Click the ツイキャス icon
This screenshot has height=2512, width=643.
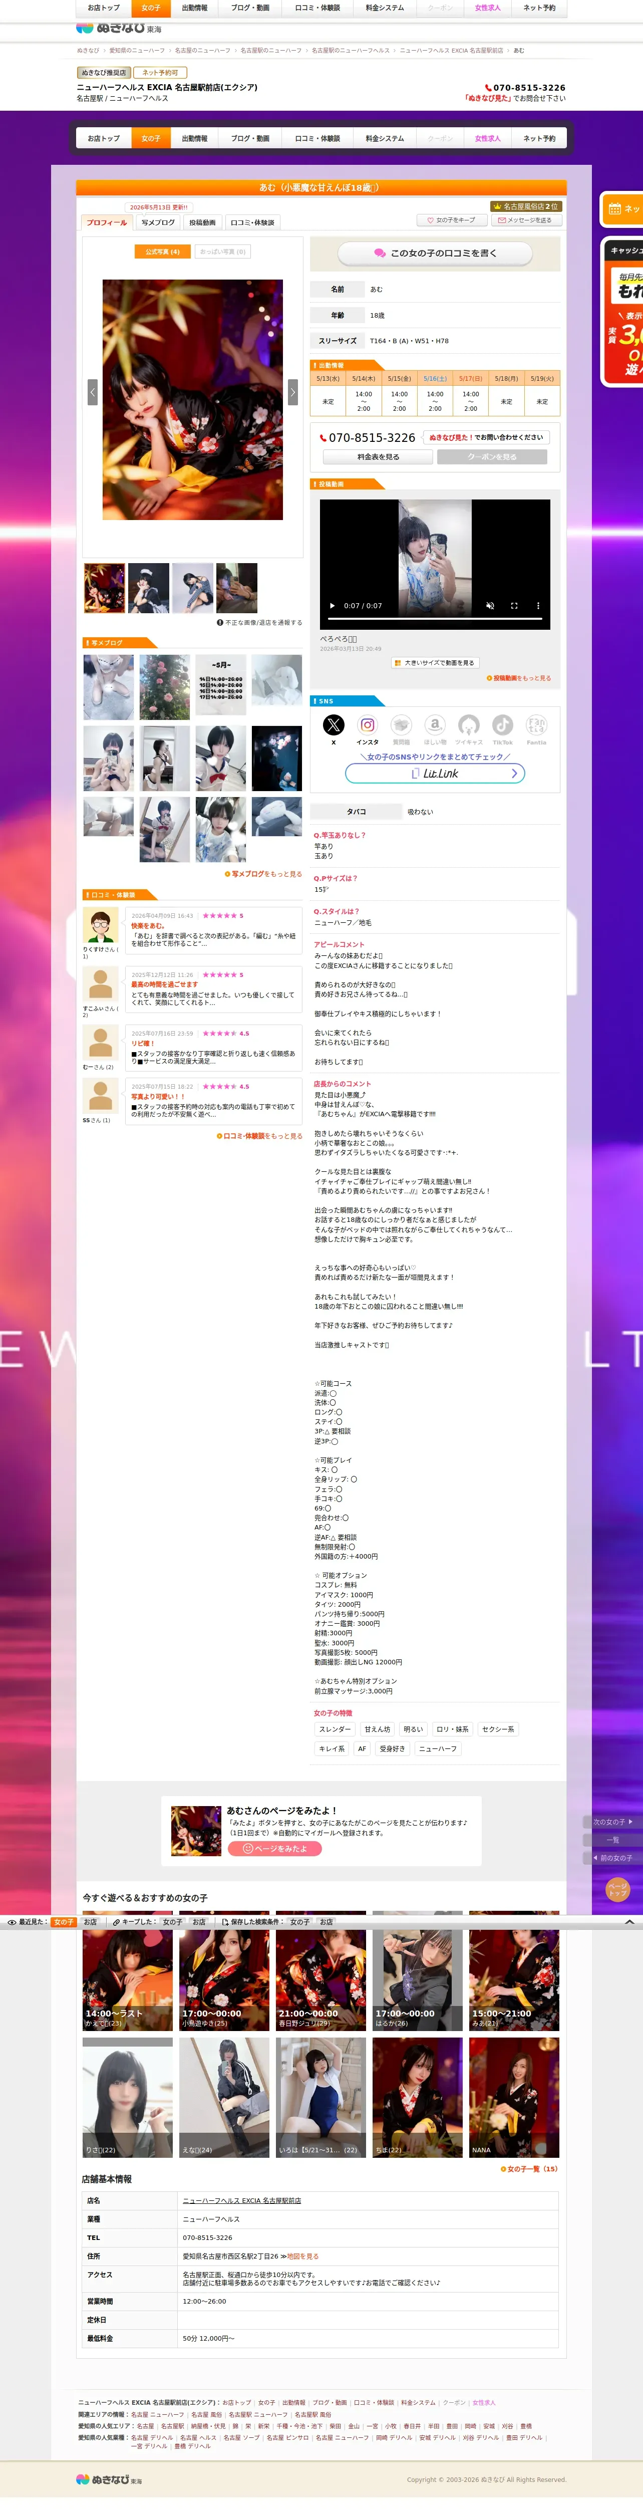469,724
